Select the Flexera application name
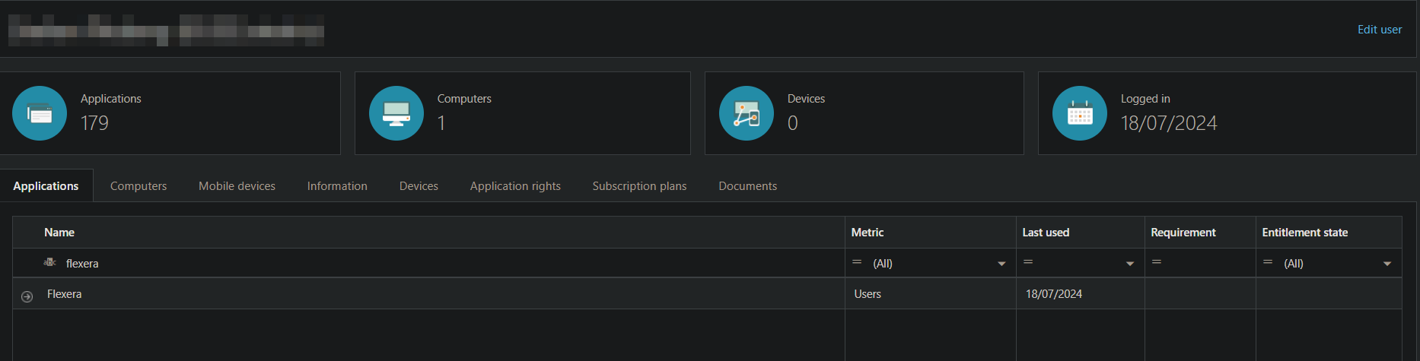 point(64,294)
